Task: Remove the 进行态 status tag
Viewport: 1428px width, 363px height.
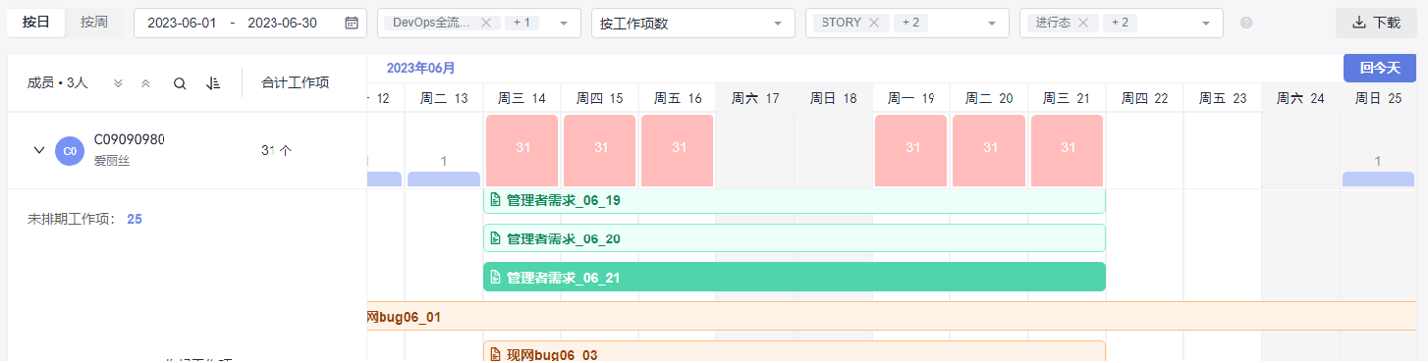Action: pyautogui.click(x=1083, y=23)
